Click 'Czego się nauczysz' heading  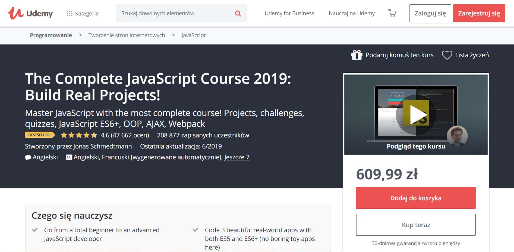tap(72, 216)
